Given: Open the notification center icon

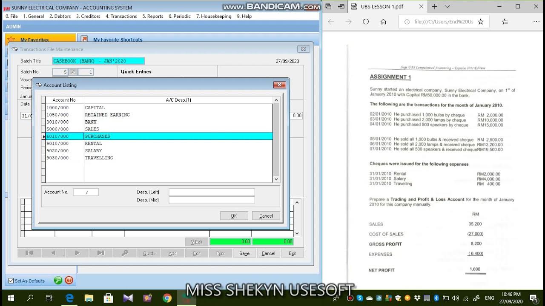Looking at the screenshot, I should [x=533, y=298].
